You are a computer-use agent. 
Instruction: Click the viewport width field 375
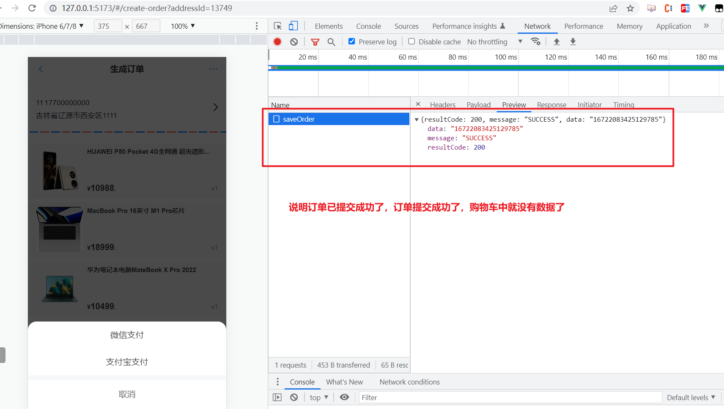[x=108, y=26]
